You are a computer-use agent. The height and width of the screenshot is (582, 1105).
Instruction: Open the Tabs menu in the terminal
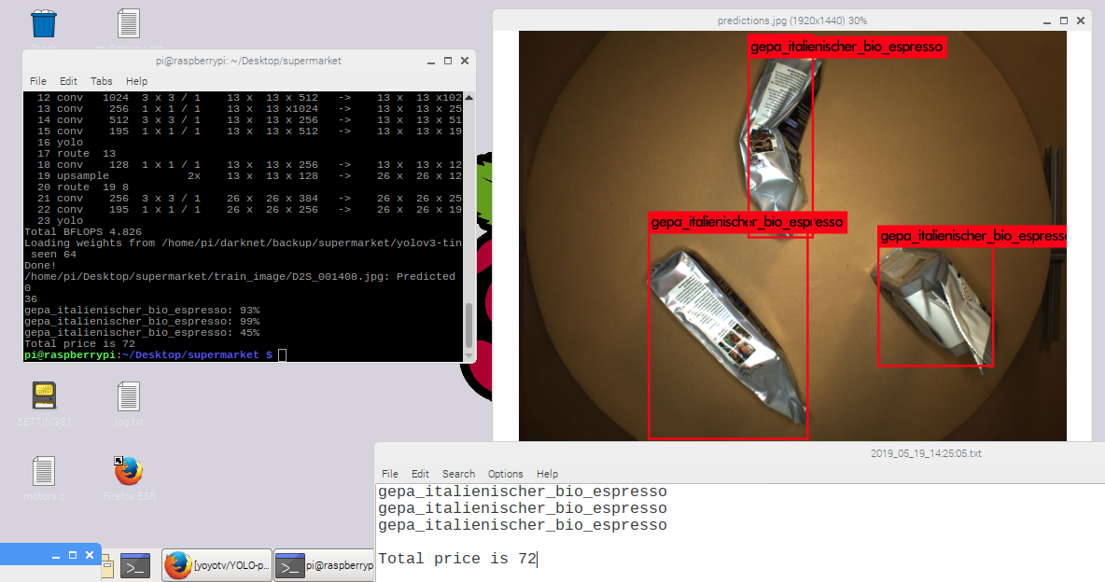[x=101, y=81]
